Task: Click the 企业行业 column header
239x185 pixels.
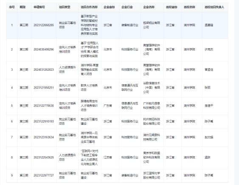Action: pos(127,7)
